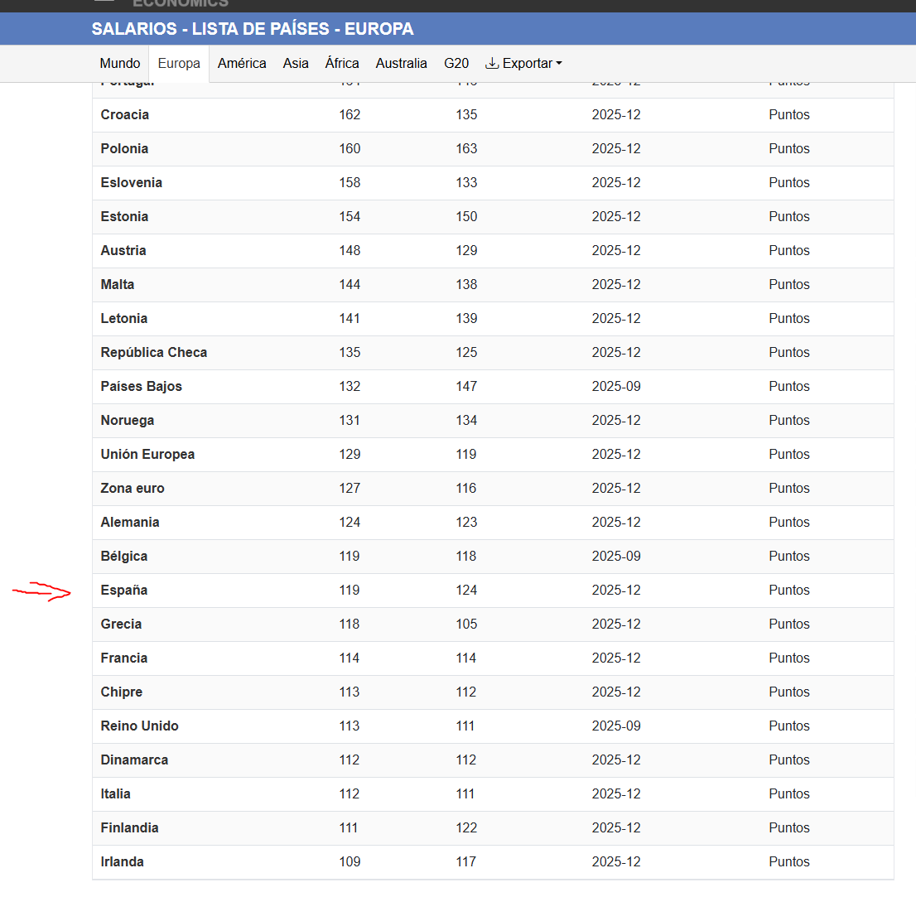Click Puntos in the Alemania row

click(789, 522)
